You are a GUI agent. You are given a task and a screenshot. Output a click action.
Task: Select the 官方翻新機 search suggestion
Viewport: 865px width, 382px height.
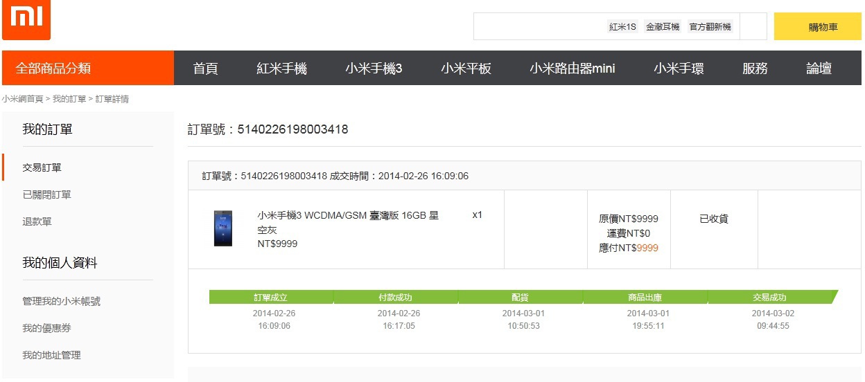click(x=710, y=27)
